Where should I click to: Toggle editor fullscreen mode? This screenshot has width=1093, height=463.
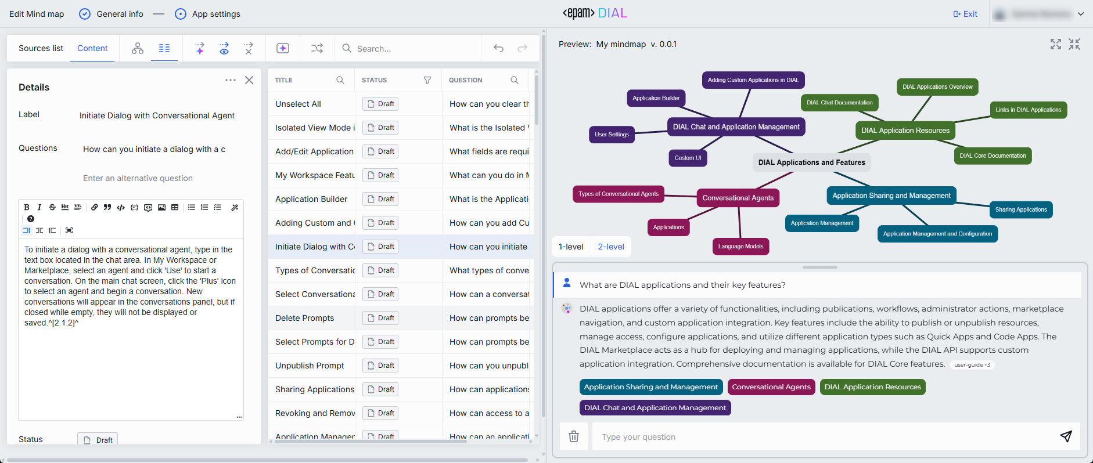pyautogui.click(x=69, y=230)
